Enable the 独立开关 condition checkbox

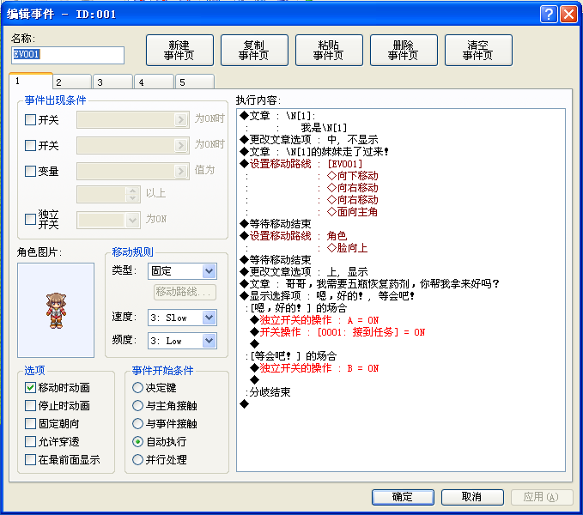[30, 219]
